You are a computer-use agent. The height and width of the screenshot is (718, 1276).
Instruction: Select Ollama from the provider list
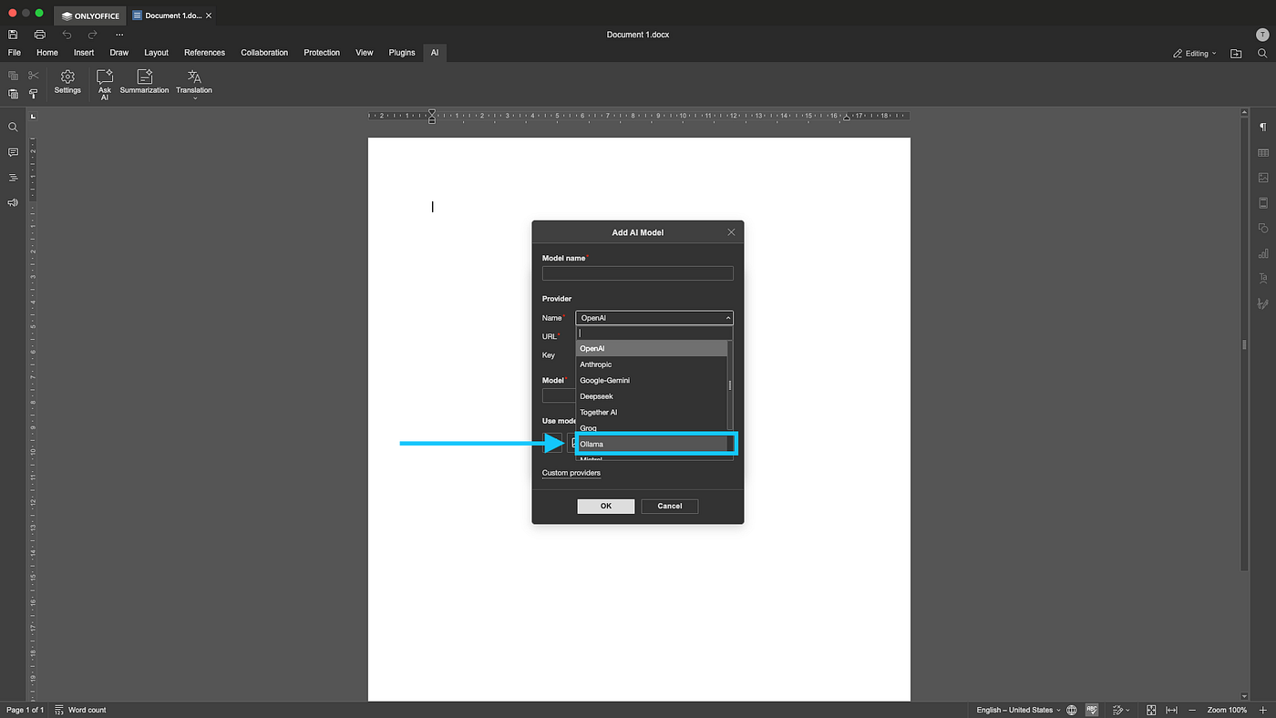point(653,444)
